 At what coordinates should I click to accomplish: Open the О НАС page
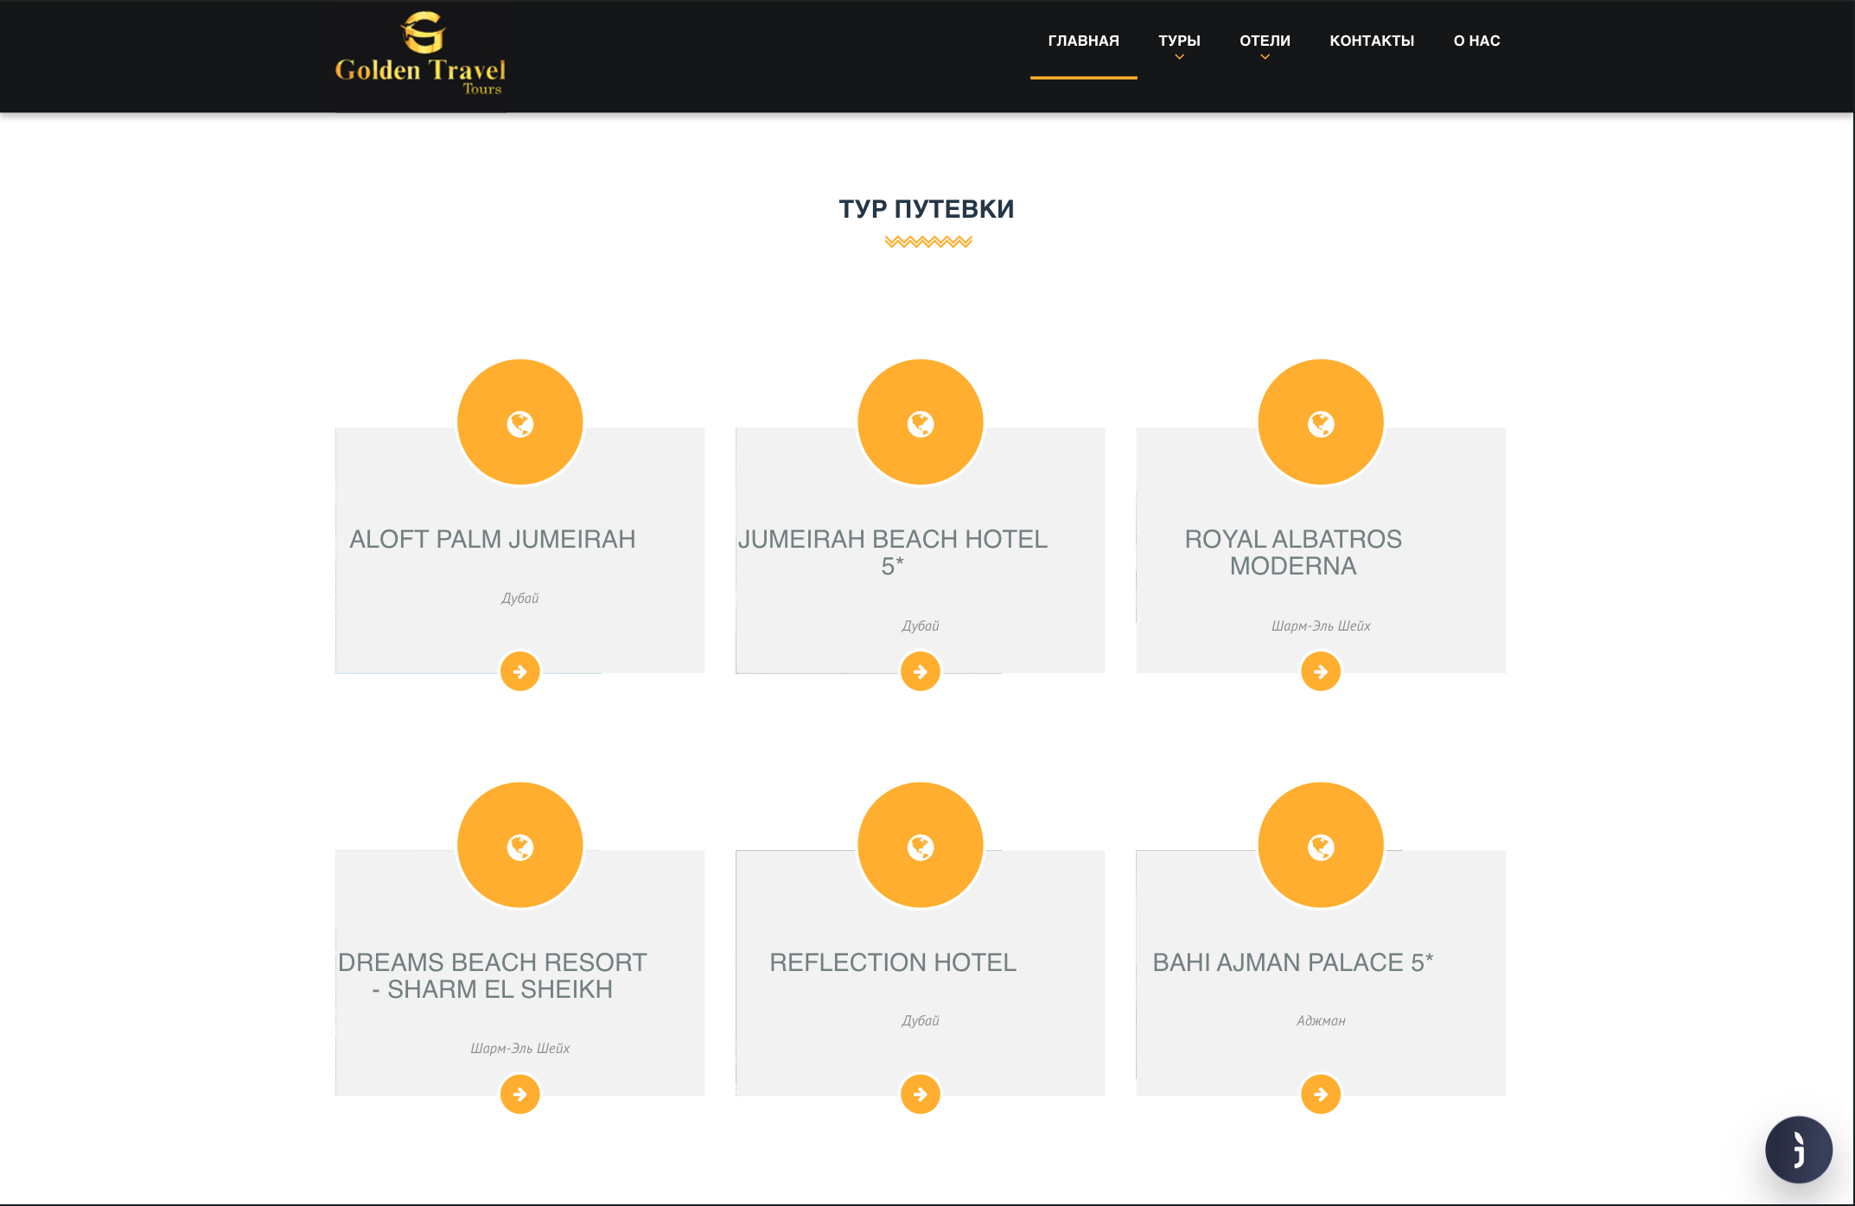(1476, 41)
